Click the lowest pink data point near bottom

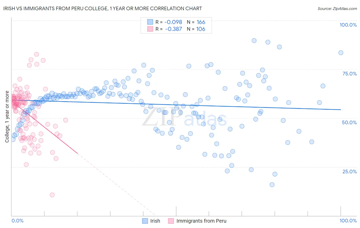pyautogui.click(x=52, y=195)
